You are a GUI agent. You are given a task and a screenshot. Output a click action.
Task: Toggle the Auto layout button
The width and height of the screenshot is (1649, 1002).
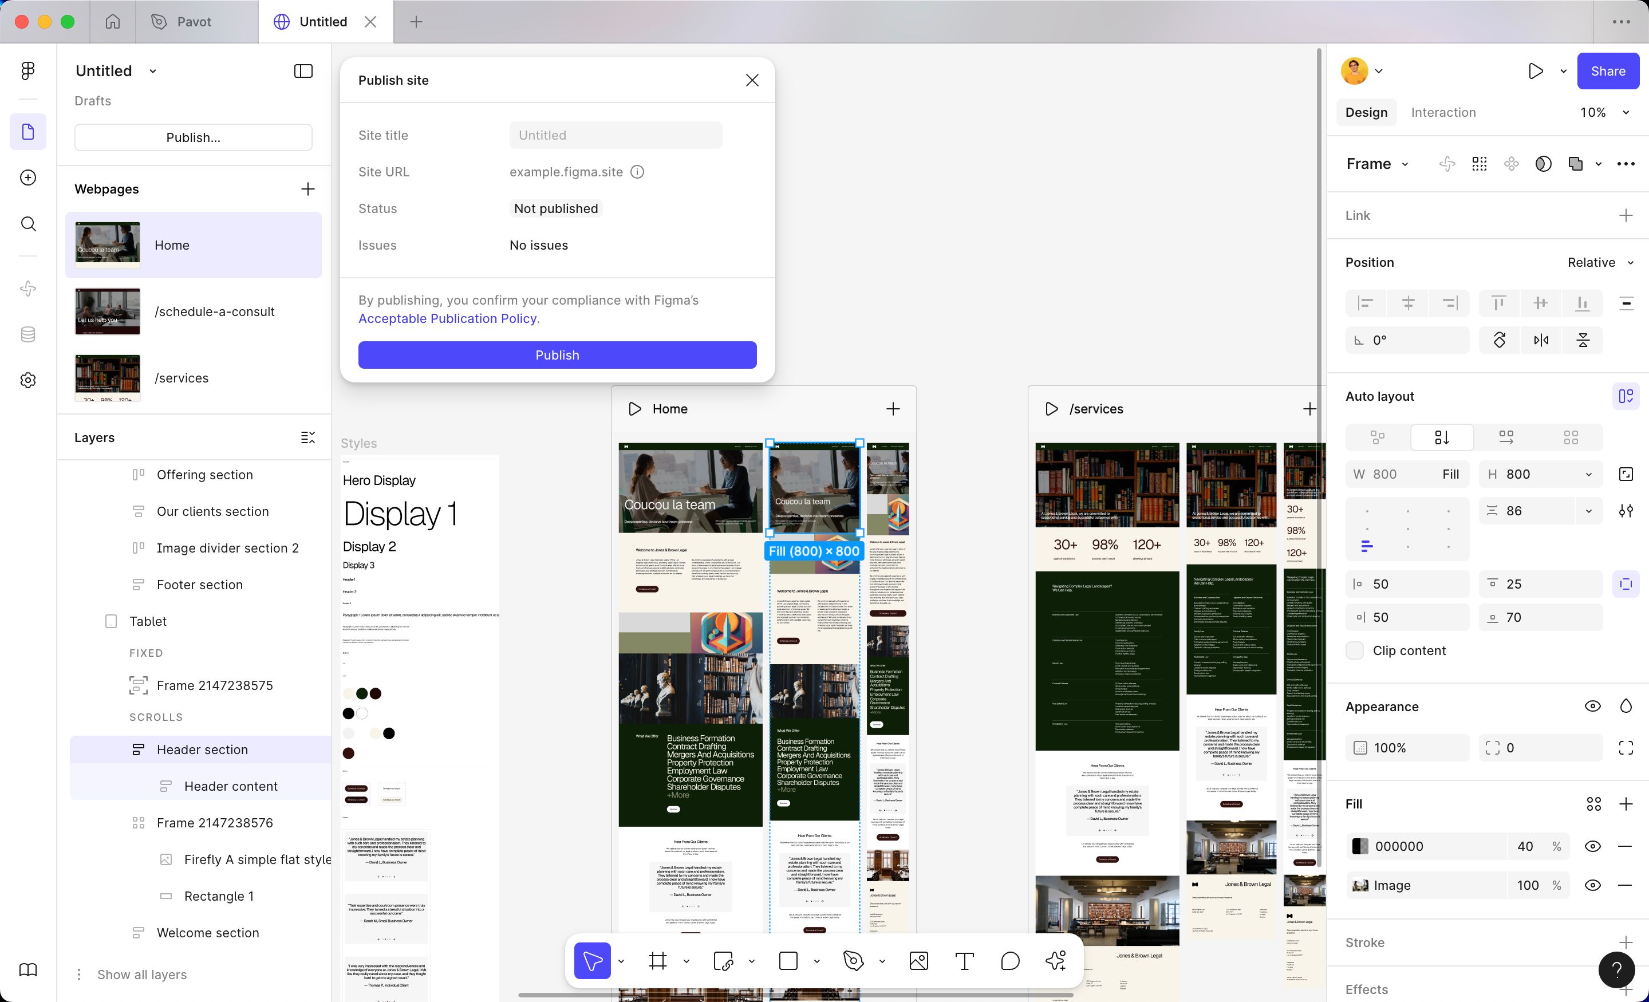point(1626,396)
